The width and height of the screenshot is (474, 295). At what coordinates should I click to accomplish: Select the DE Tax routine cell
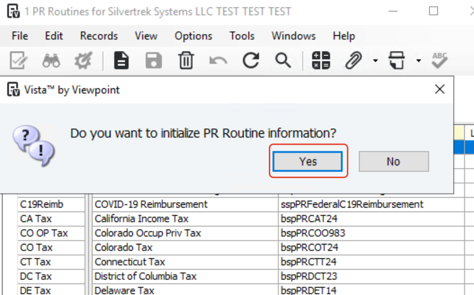(x=51, y=290)
